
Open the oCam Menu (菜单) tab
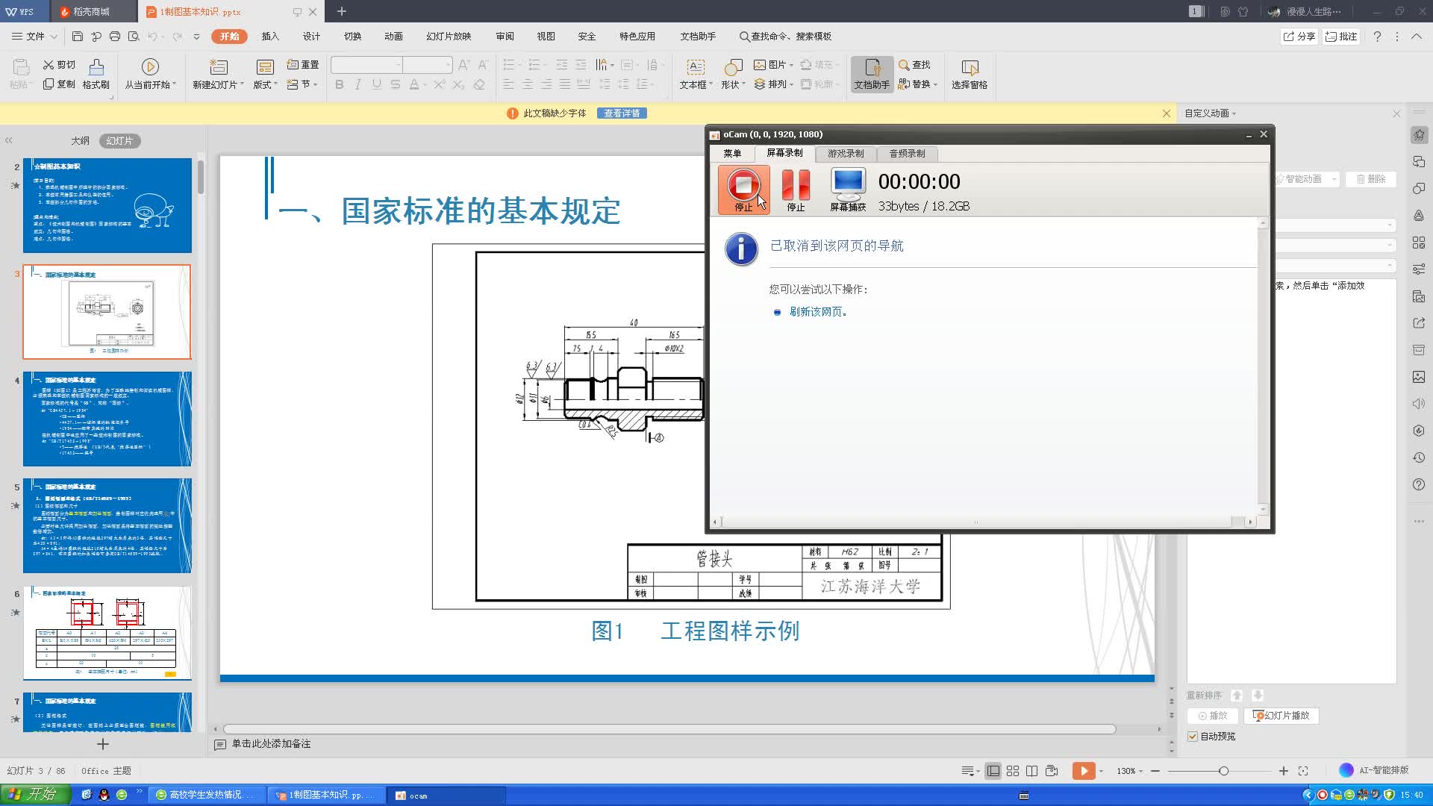pyautogui.click(x=732, y=153)
